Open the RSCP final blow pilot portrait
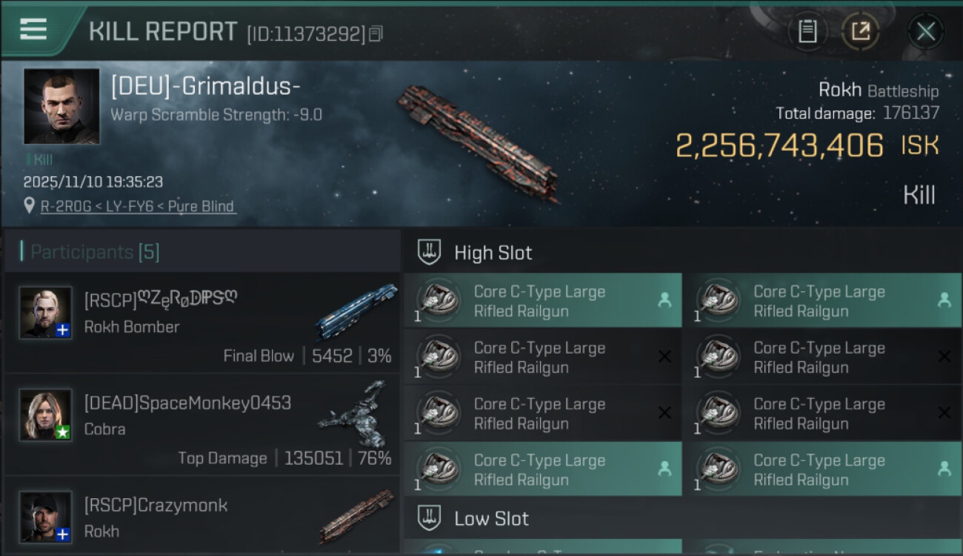963x556 pixels. (46, 312)
